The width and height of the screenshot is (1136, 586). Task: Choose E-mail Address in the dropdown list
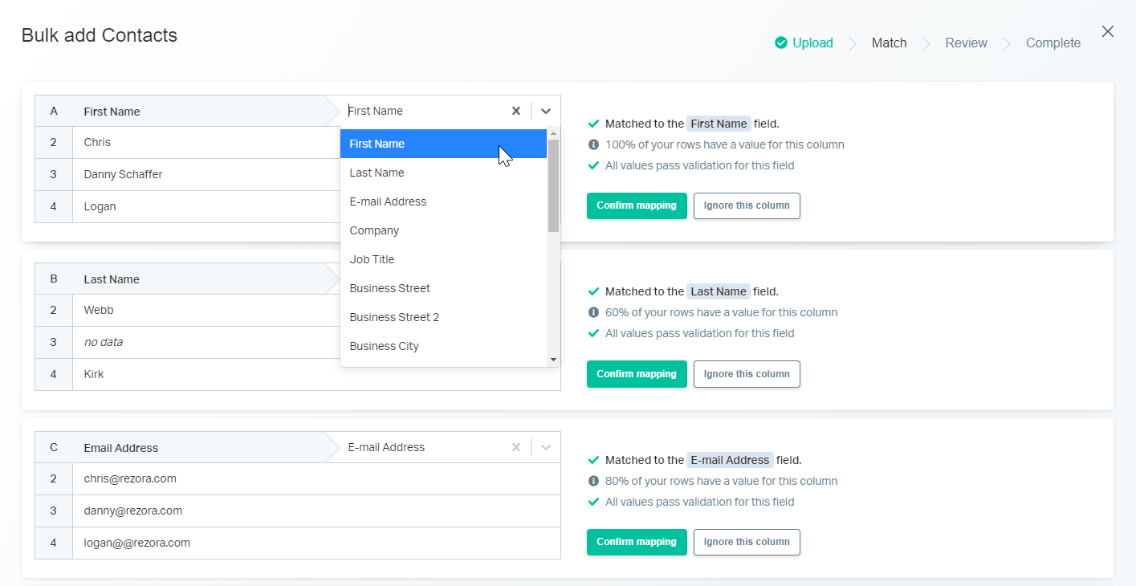pyautogui.click(x=444, y=201)
